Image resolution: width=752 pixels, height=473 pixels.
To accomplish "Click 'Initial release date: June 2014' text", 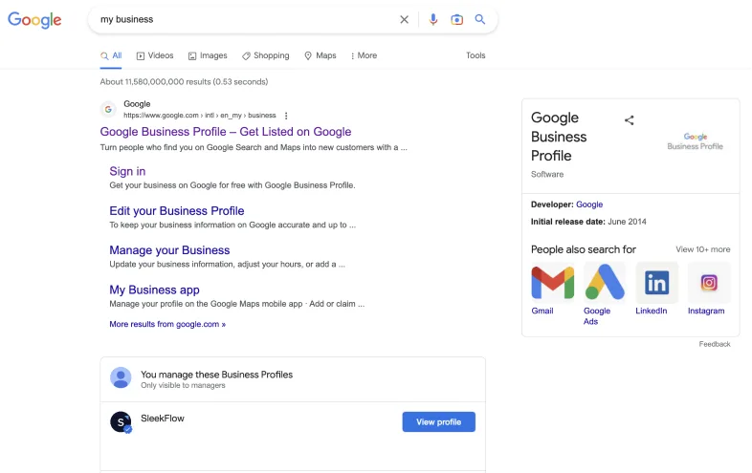I will tap(588, 222).
